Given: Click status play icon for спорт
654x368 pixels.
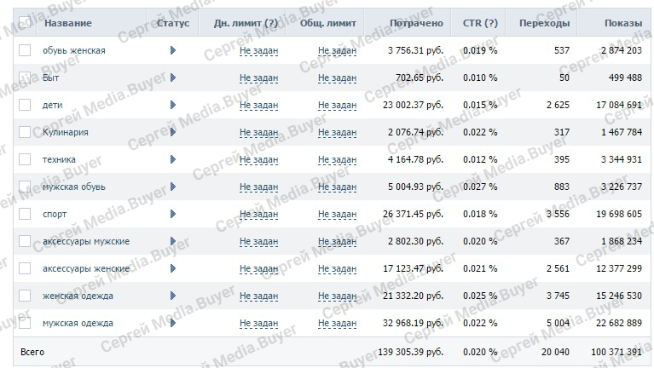Looking at the screenshot, I should [x=173, y=214].
